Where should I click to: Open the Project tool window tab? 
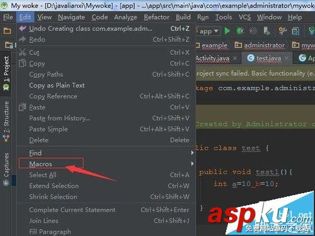(6, 74)
